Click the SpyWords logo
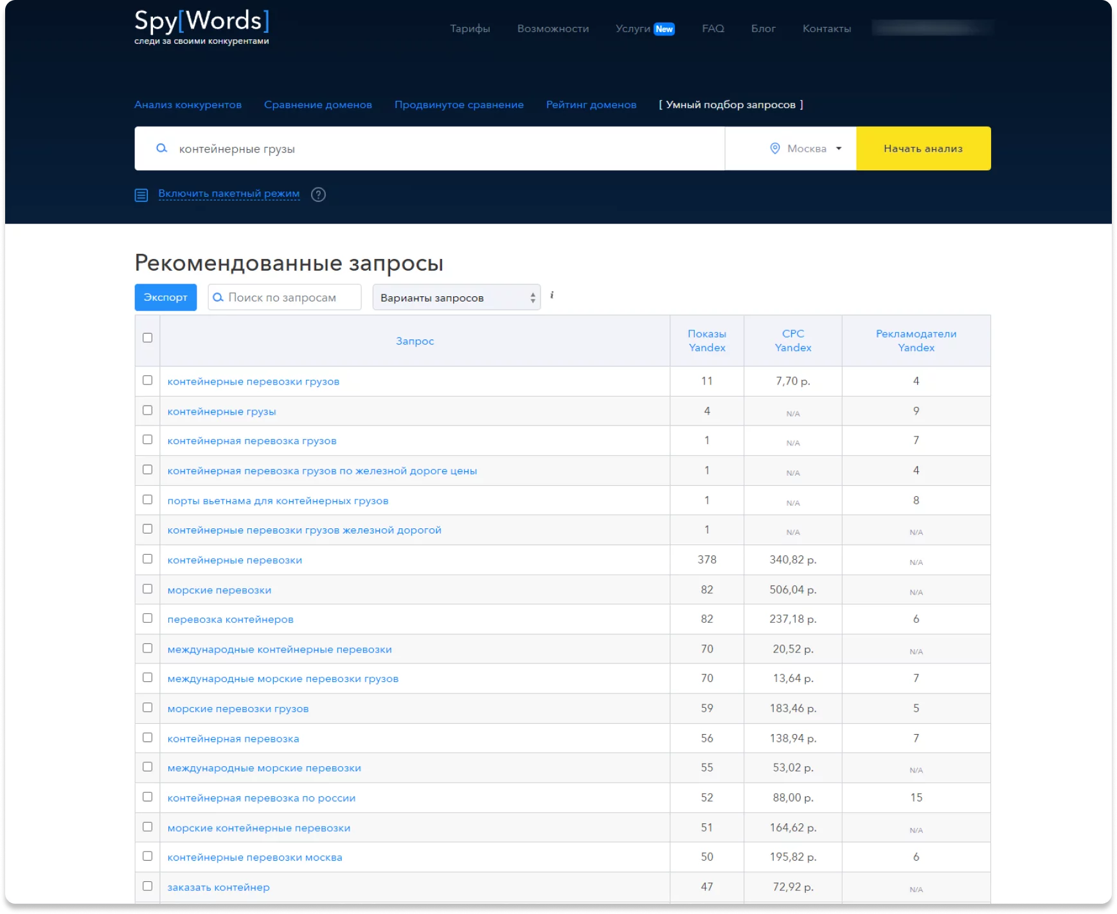 (x=201, y=27)
